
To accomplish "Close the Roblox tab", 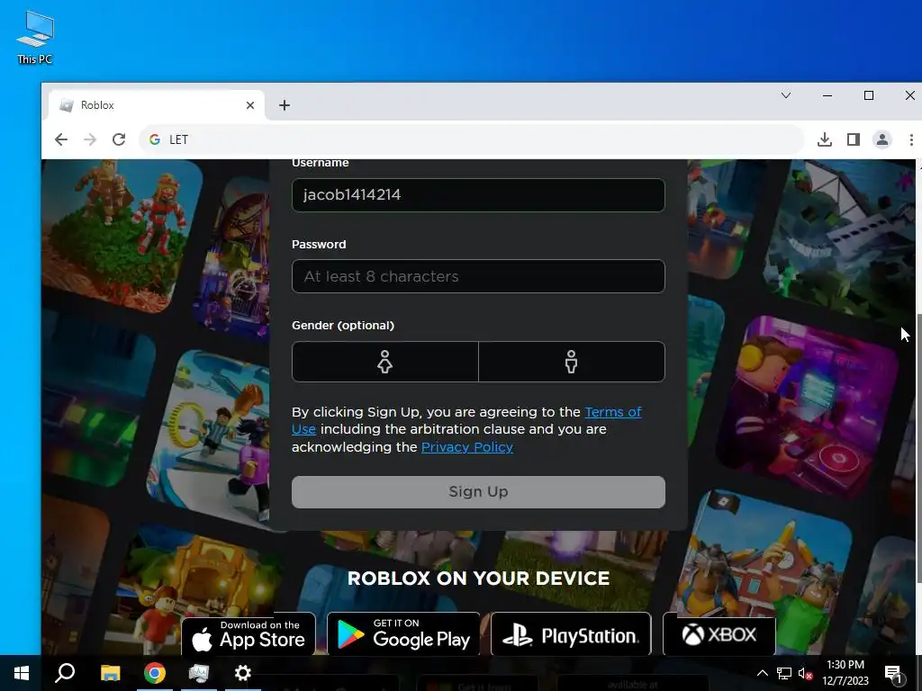I will pos(250,105).
